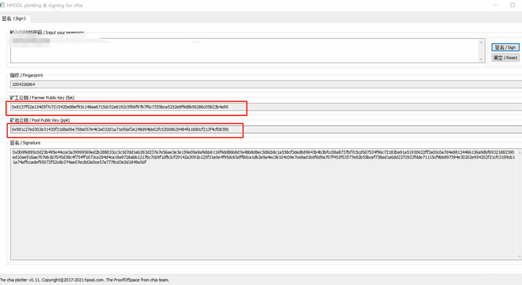Click mnemonic box scrollbar down arrow
Image resolution: width=522 pixels, height=285 pixels.
(x=481, y=59)
